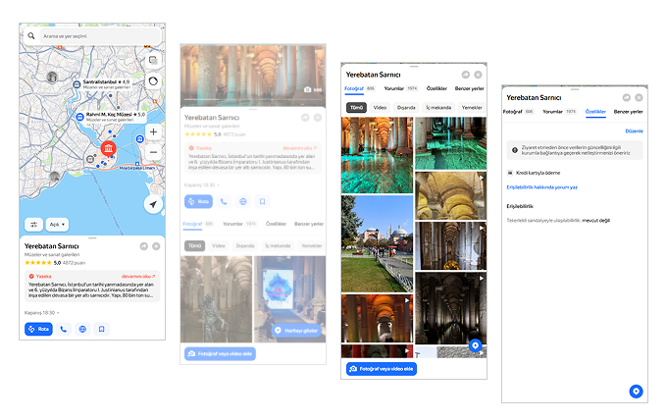This screenshot has height=420, width=667.
Task: Open 'devamını oku' link on map screen card
Action: 138,276
